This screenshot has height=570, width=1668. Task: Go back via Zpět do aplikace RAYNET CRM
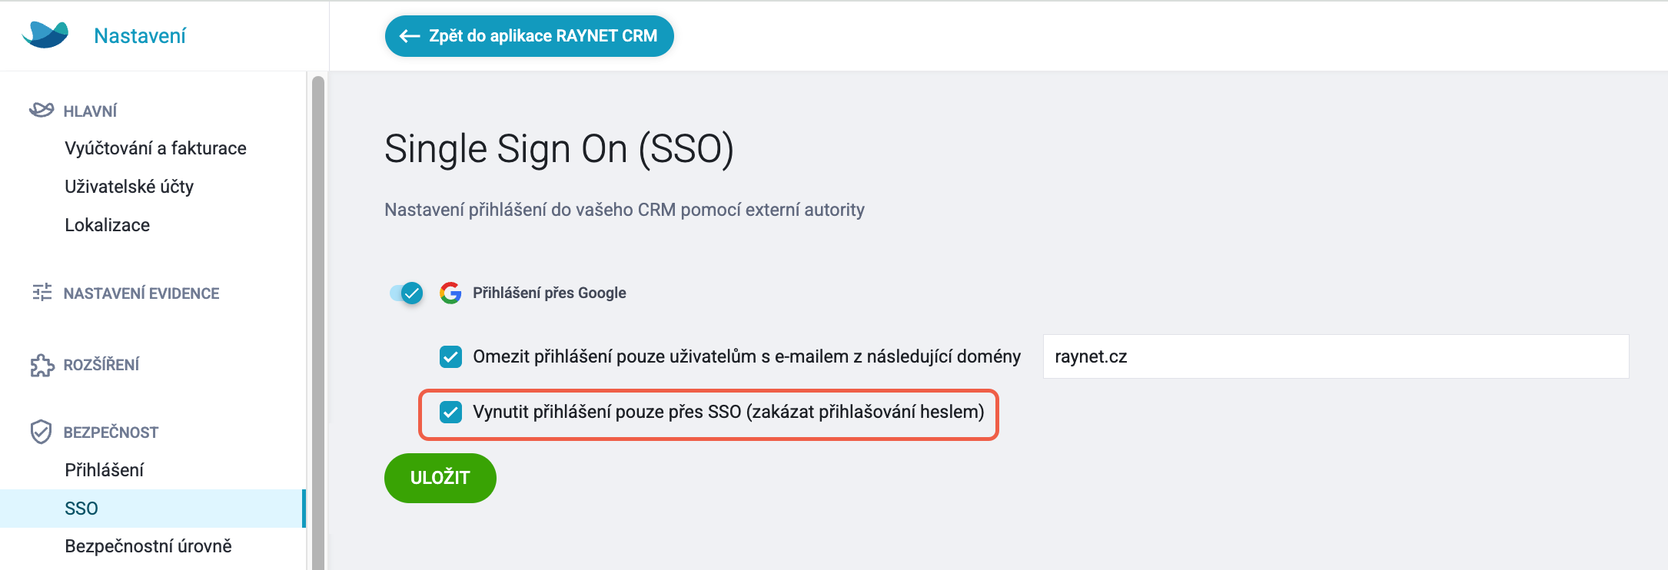(529, 36)
